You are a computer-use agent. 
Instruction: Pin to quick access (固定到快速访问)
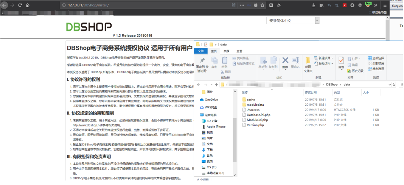[202, 64]
